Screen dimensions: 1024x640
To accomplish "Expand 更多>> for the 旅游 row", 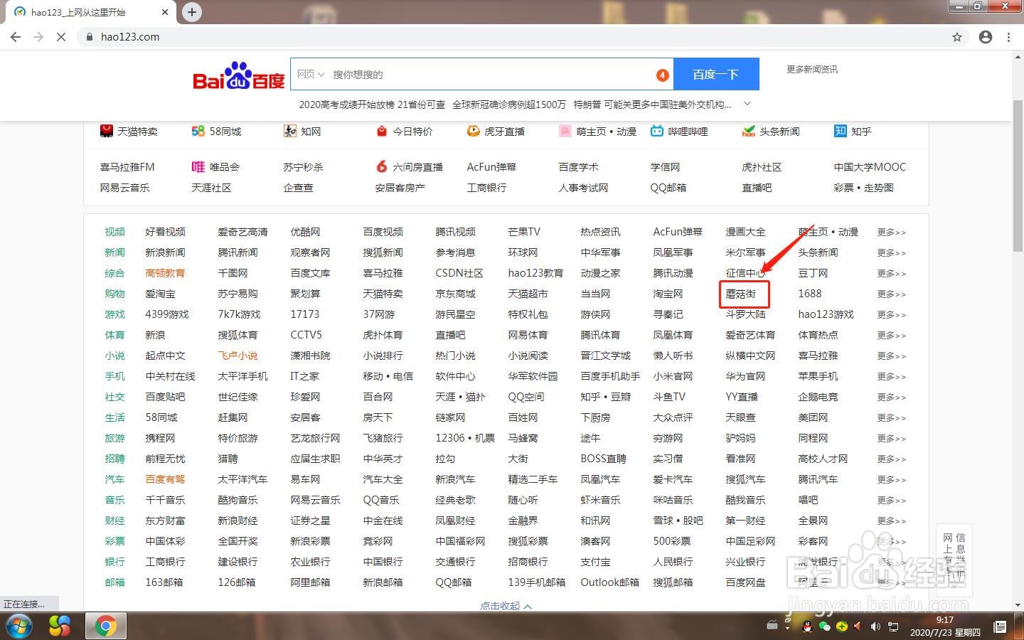I will [891, 439].
